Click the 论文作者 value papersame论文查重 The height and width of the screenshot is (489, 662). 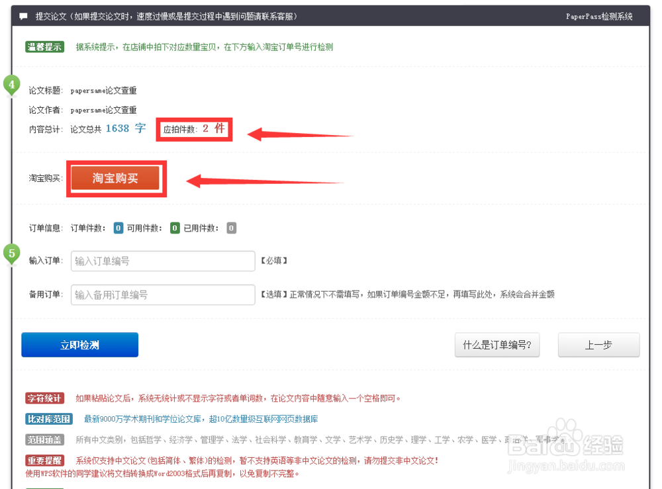point(103,110)
